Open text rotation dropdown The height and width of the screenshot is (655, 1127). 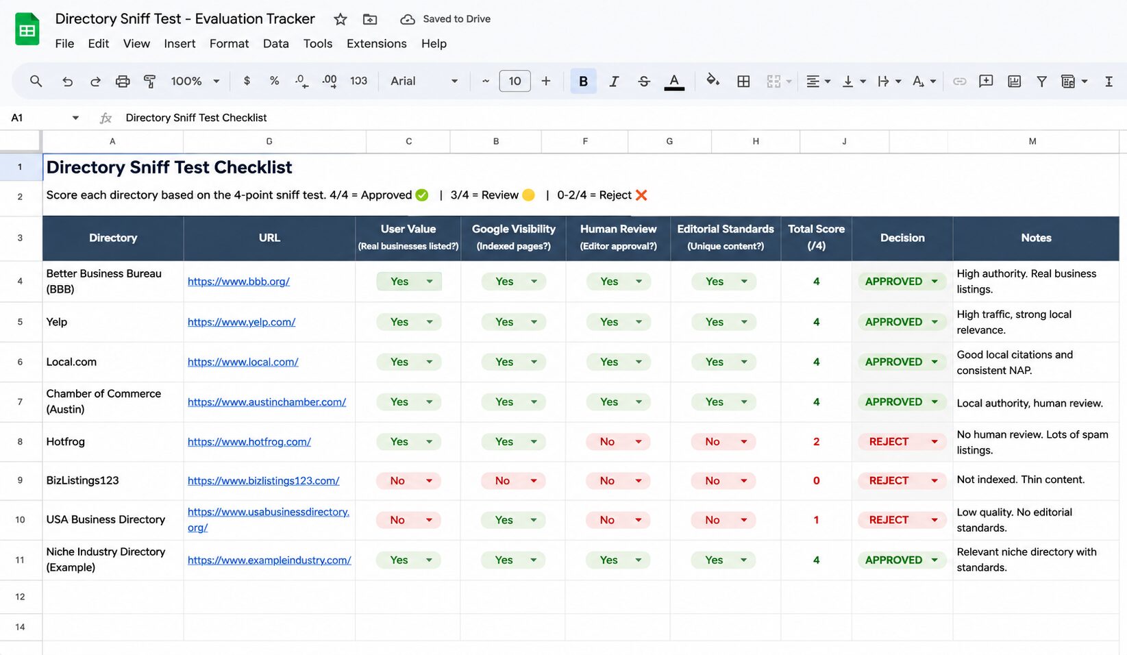pyautogui.click(x=924, y=81)
